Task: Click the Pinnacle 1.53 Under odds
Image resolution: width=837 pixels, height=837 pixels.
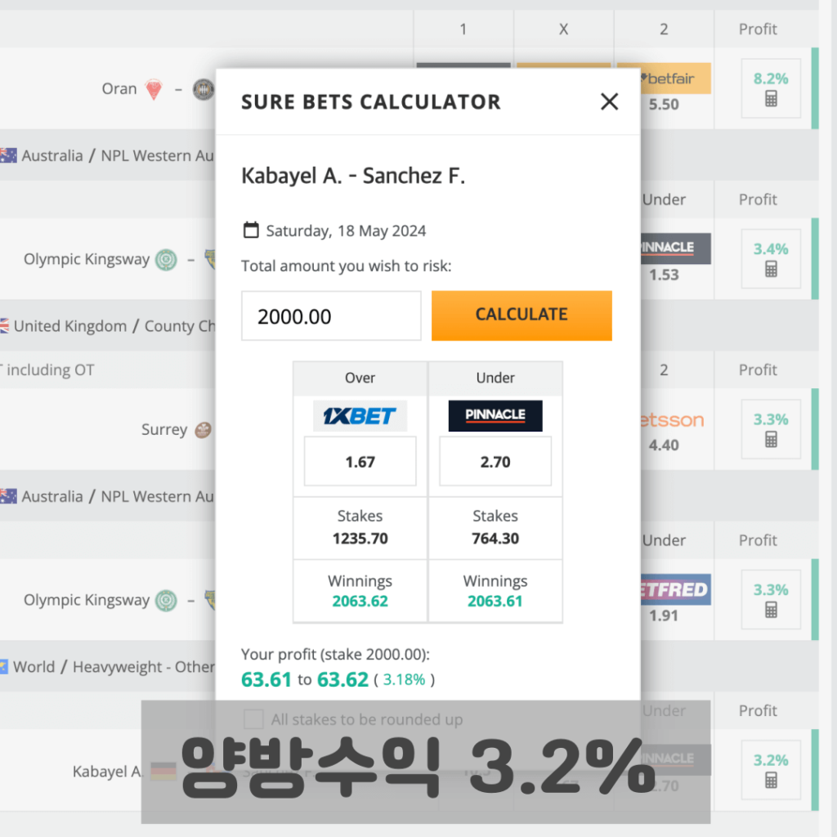Action: pyautogui.click(x=664, y=260)
